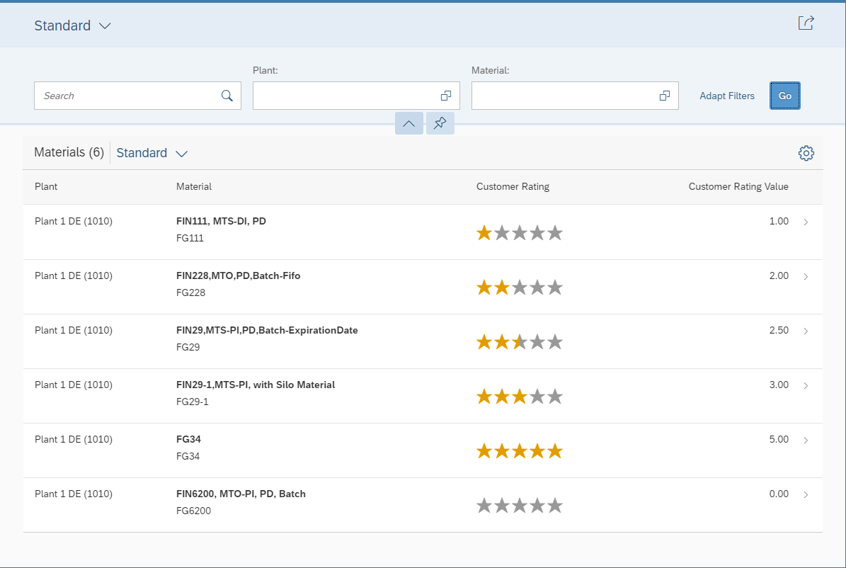This screenshot has width=846, height=568.
Task: Open the Standard variant dropdown at top left
Action: click(73, 25)
